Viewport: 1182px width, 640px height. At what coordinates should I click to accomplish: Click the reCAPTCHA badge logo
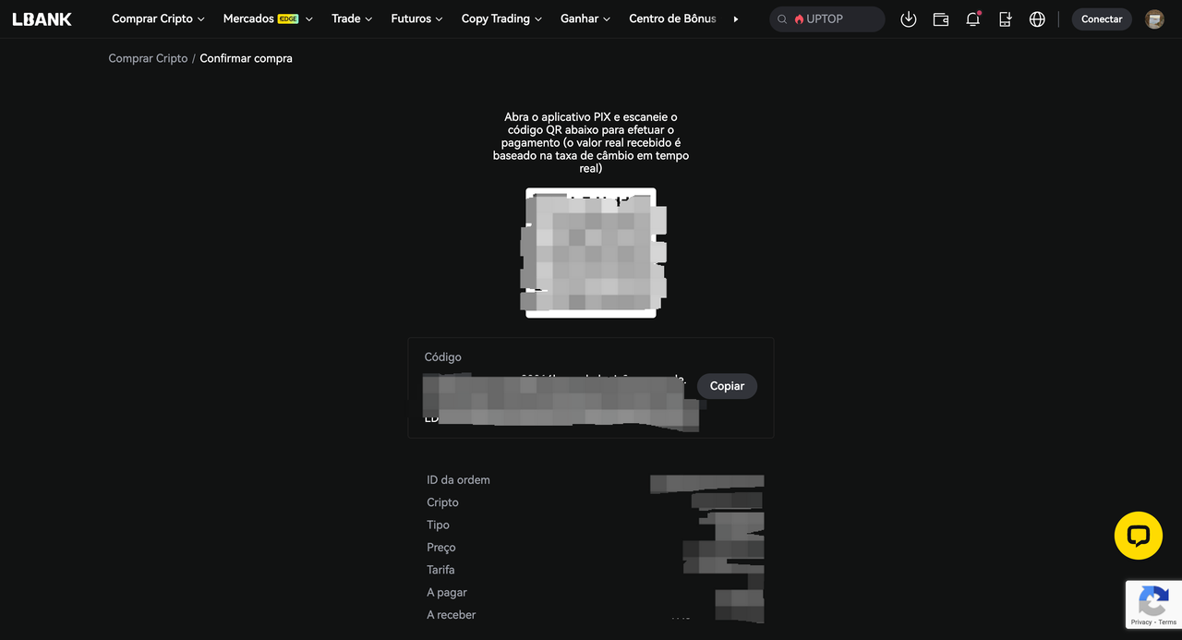(1152, 602)
